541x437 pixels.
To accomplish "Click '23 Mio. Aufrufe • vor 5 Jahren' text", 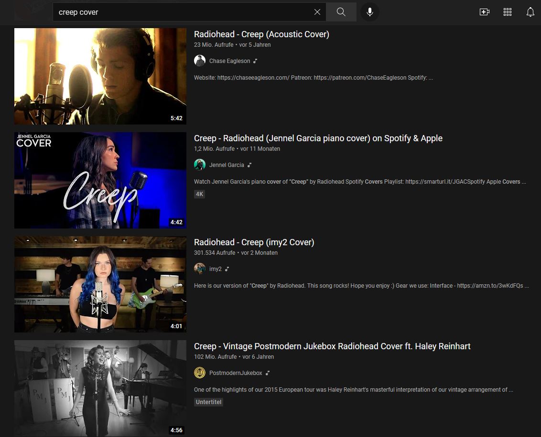I will [232, 45].
